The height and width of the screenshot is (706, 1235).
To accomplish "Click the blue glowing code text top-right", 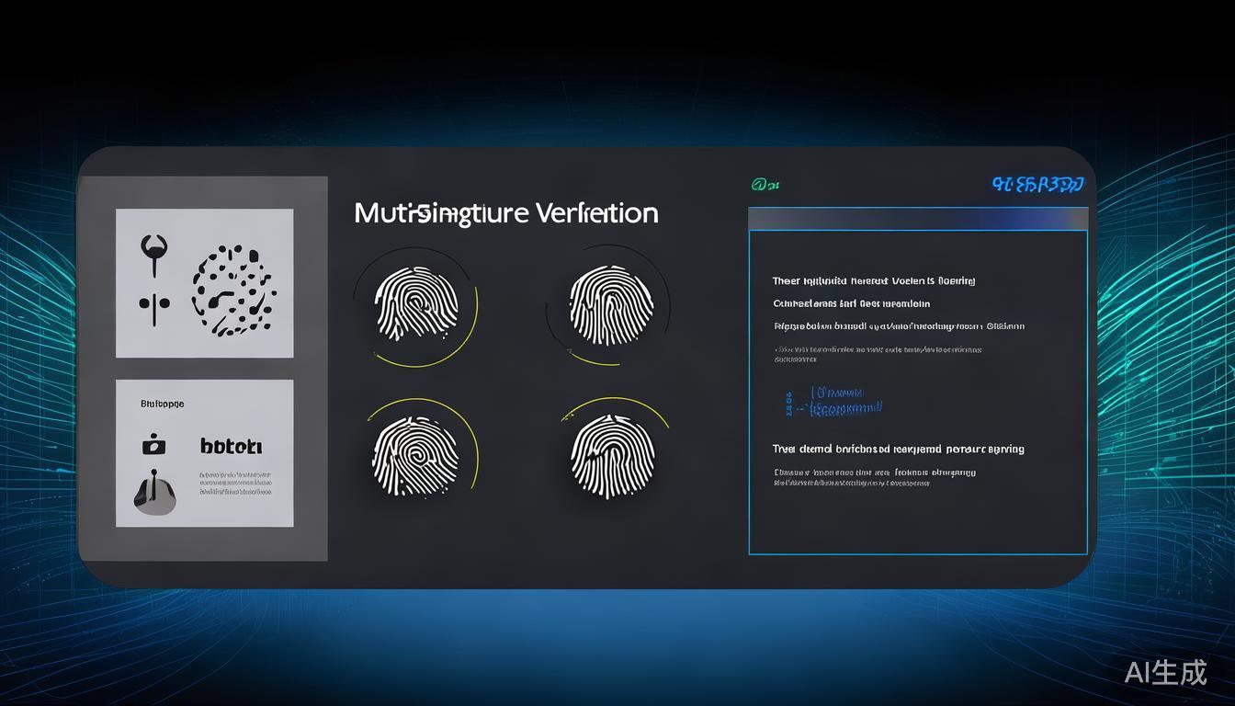I will click(1038, 185).
